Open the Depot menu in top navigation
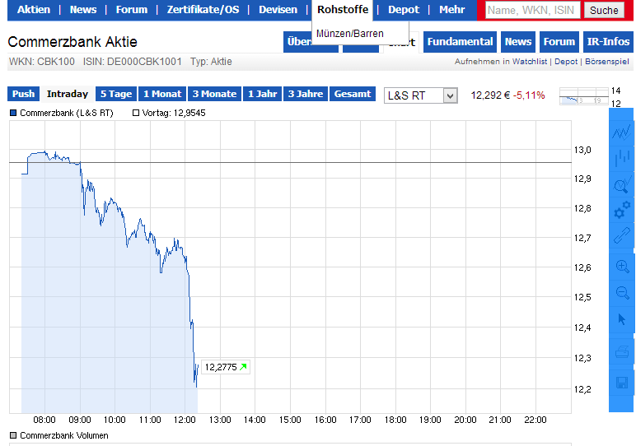636x446 pixels. pos(404,10)
